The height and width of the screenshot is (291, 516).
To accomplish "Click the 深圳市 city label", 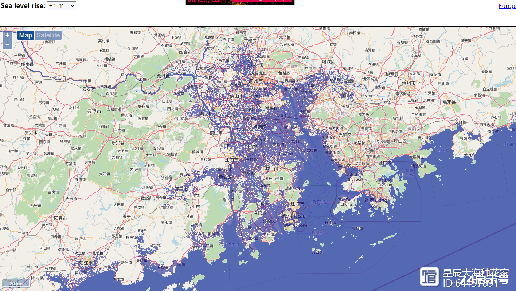I will [x=361, y=164].
